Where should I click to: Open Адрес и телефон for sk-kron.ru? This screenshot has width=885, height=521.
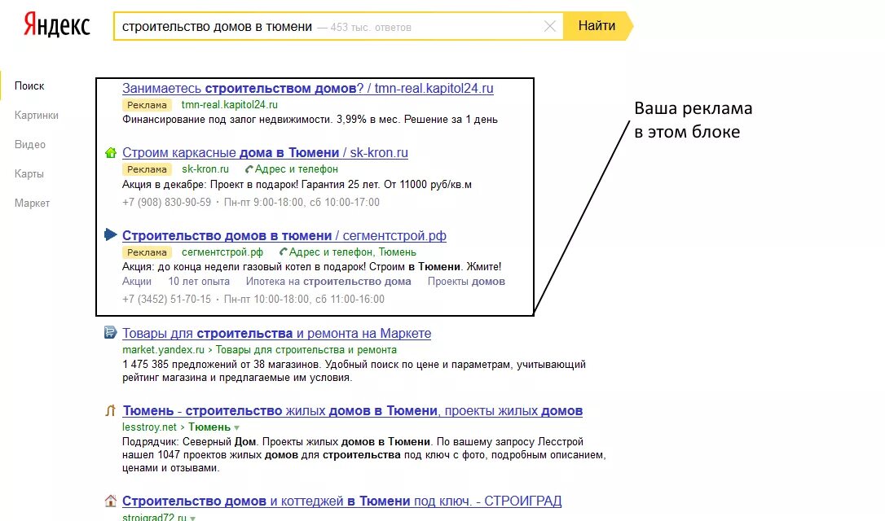[x=297, y=169]
